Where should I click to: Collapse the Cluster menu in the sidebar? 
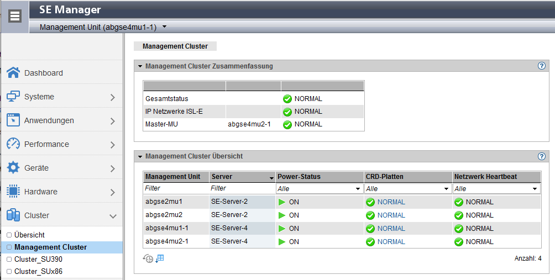[113, 216]
